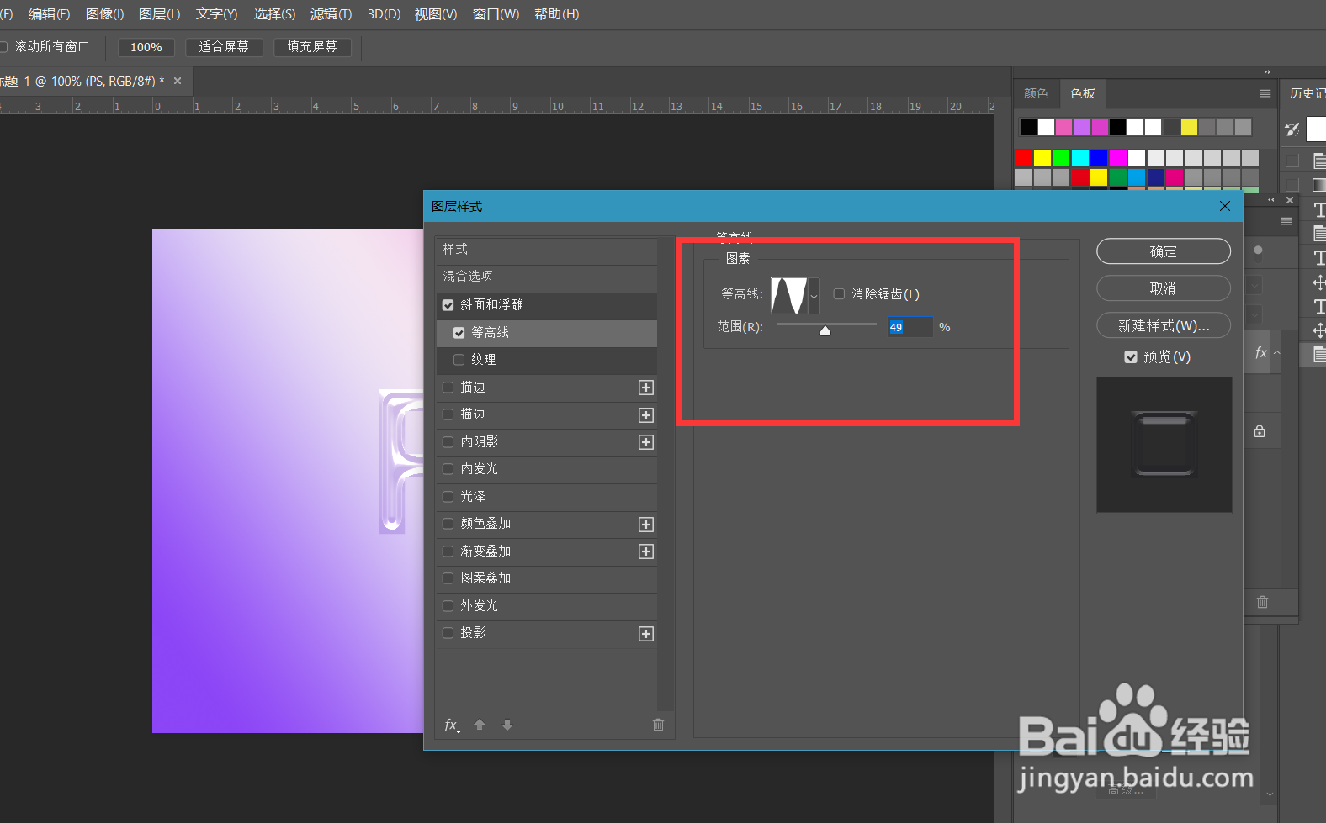Pick the cyan swatch in 色板 panel

coord(1080,158)
